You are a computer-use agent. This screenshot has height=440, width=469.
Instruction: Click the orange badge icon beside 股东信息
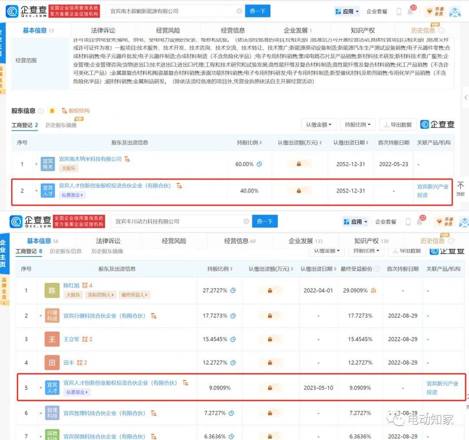tap(52, 111)
